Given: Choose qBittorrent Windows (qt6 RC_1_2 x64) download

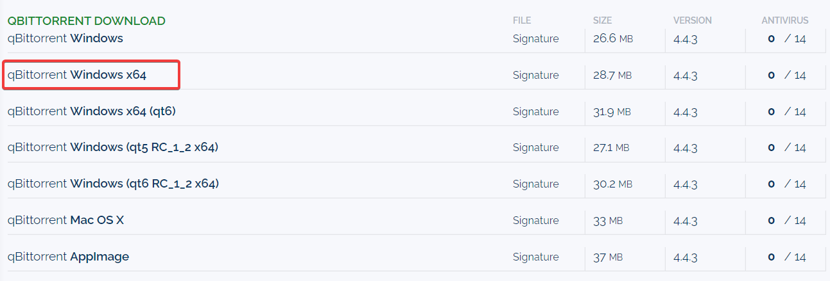Looking at the screenshot, I should point(113,184).
